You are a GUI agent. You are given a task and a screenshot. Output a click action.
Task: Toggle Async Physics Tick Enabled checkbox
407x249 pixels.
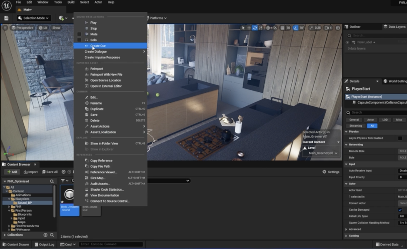coord(400,138)
